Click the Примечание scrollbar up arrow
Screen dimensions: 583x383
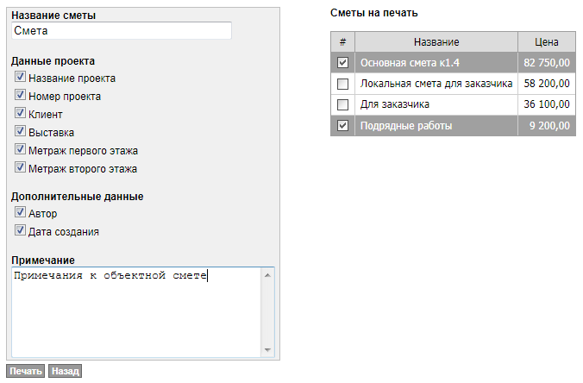point(267,275)
